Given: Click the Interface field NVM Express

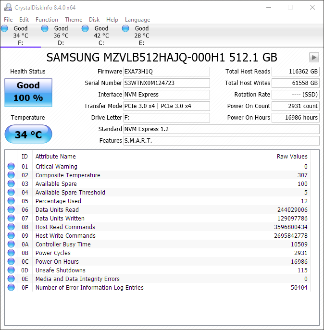Looking at the screenshot, I should 166,95.
